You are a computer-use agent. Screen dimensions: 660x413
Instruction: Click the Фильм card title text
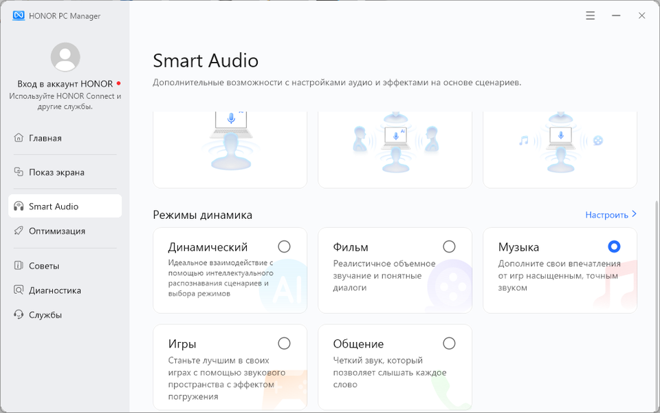click(351, 247)
